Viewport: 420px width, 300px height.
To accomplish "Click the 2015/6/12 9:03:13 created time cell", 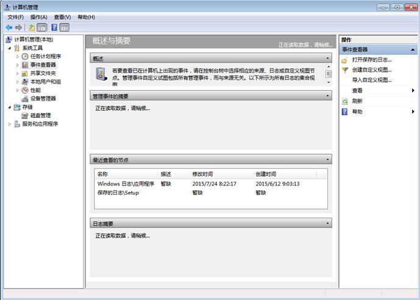I will (x=277, y=184).
